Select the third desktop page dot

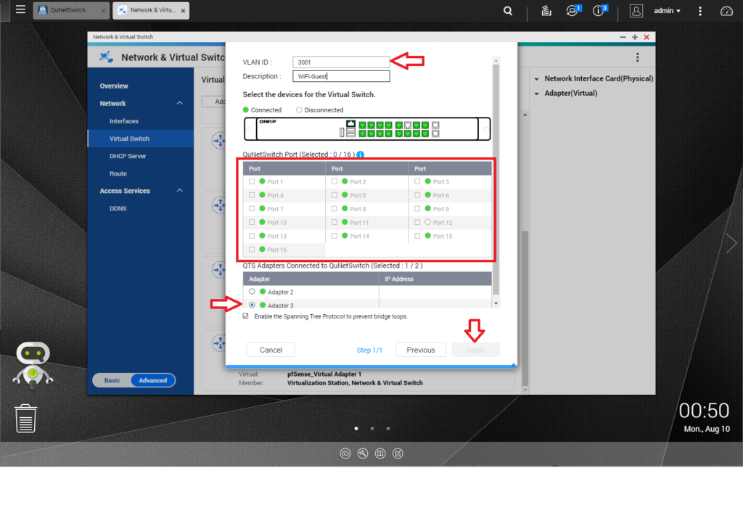click(x=389, y=429)
